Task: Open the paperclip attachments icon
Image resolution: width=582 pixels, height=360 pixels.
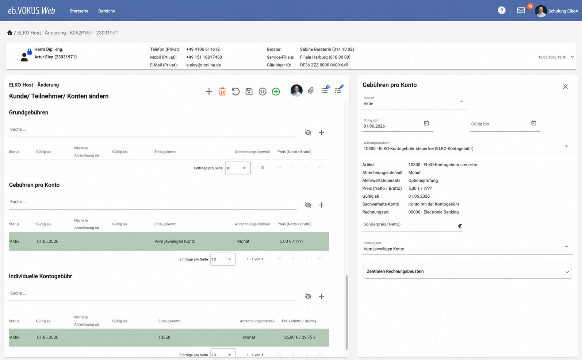Action: (311, 90)
